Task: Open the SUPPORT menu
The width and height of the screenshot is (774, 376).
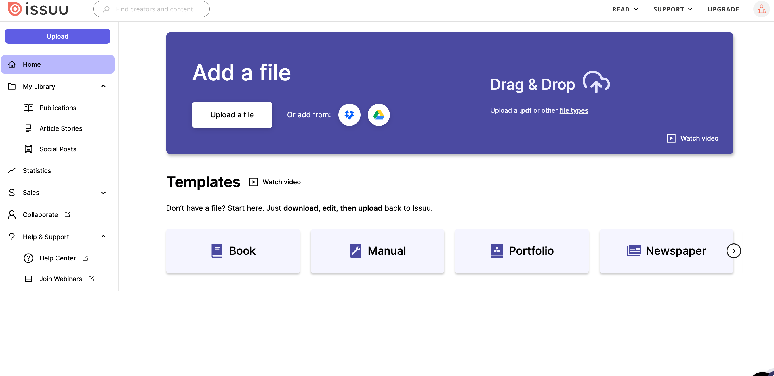Action: (672, 9)
